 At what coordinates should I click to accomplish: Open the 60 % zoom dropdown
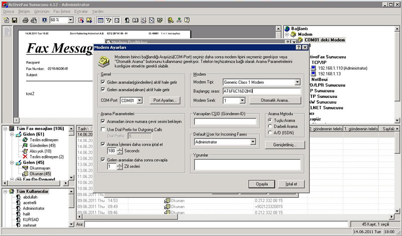click(x=71, y=20)
